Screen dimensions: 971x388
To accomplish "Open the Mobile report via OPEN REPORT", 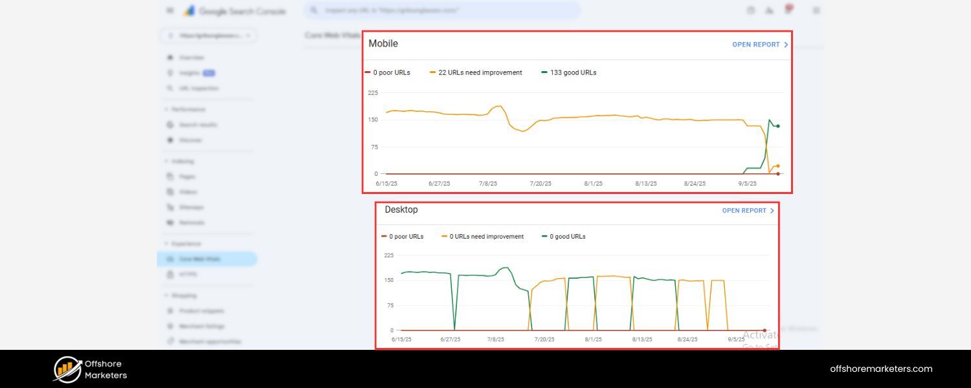I will point(757,44).
